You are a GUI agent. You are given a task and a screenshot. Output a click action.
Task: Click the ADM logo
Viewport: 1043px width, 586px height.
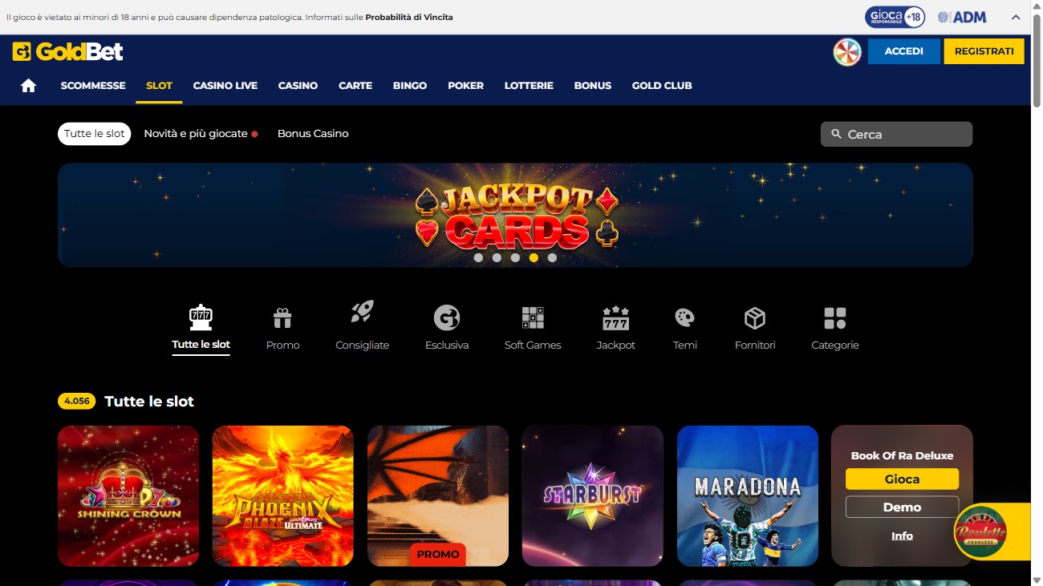pyautogui.click(x=962, y=17)
